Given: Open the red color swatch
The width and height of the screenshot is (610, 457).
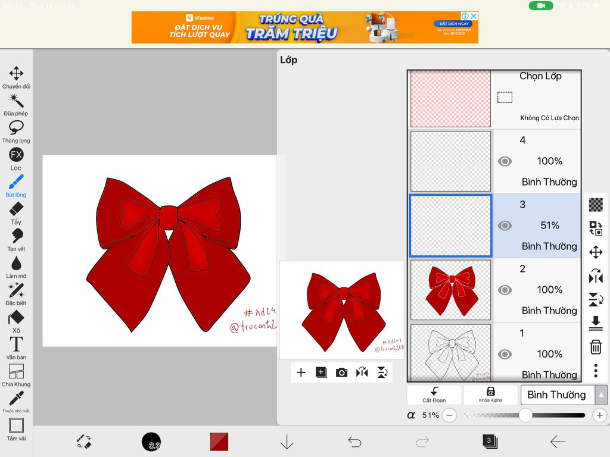Looking at the screenshot, I should click(x=219, y=442).
